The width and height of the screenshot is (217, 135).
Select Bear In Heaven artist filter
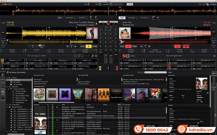point(84,82)
